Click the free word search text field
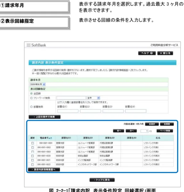The image size is (184, 192). click(x=71, y=98)
